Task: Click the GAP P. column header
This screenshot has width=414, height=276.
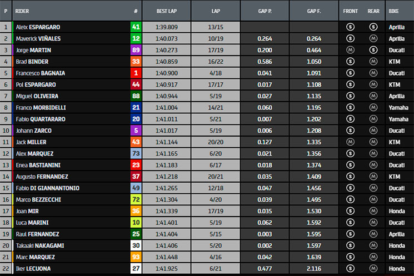Action: point(265,11)
